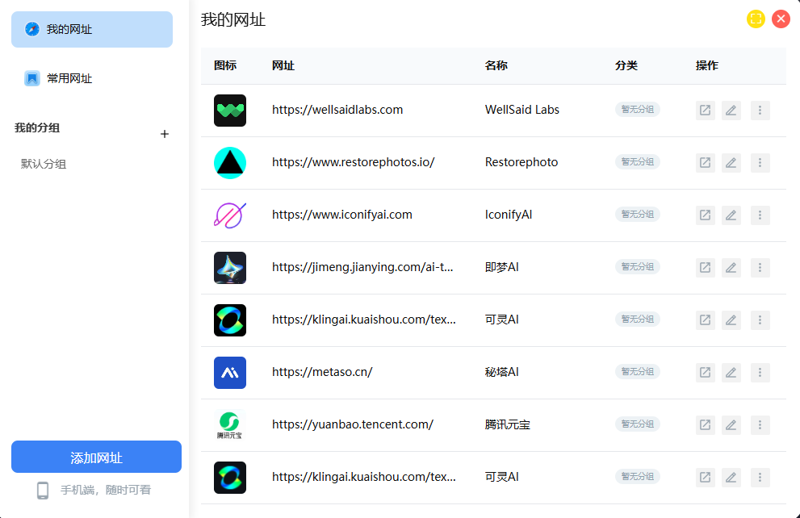Open the 腾讯元宝 link externally
This screenshot has width=800, height=518.
(705, 425)
